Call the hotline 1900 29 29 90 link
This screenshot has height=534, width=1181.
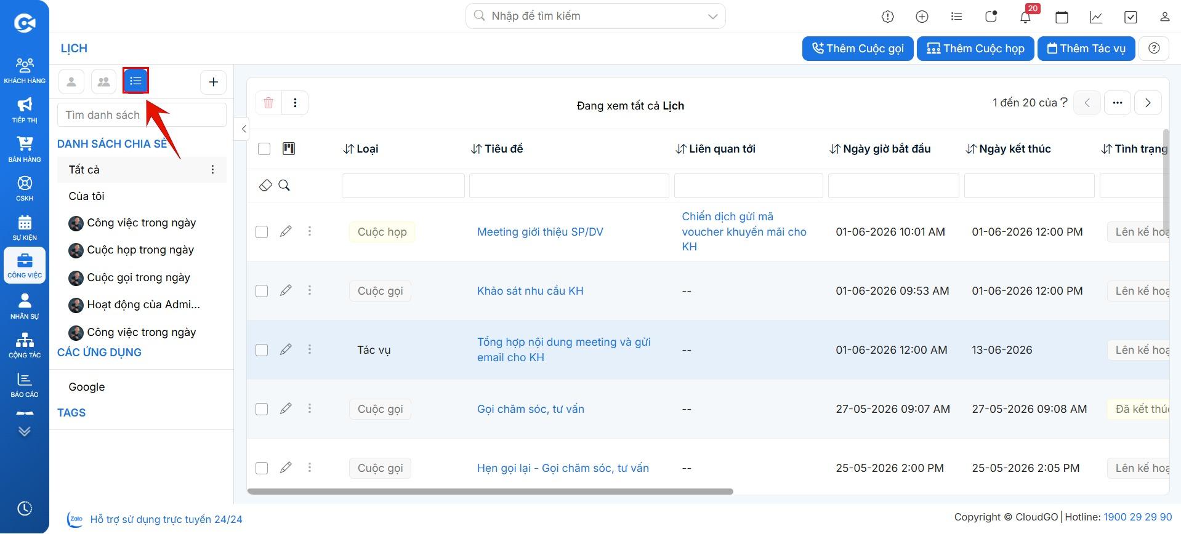point(1138,517)
